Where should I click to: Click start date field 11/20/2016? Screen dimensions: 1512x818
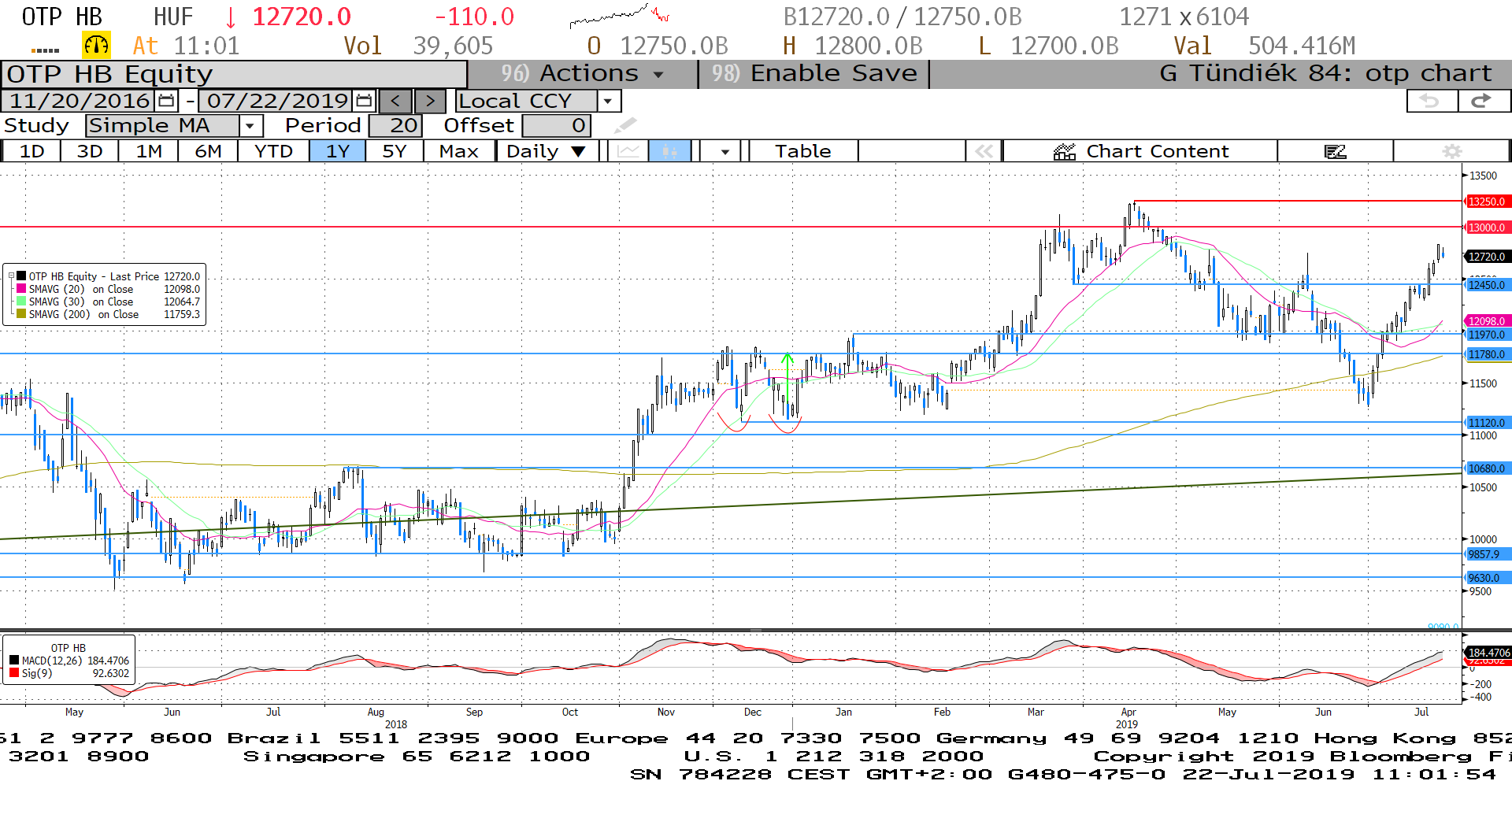click(79, 101)
